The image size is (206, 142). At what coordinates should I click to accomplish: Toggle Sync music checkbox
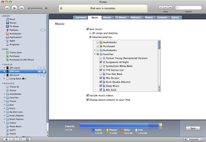(x=87, y=29)
